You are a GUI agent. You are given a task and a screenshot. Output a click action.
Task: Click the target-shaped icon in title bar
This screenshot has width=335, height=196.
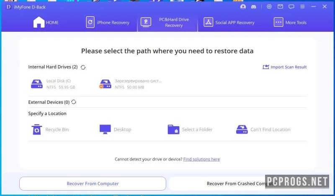click(x=269, y=7)
